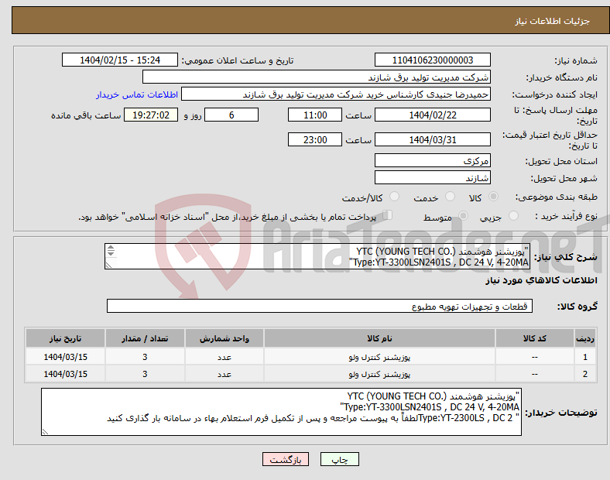
Task: Click row 1 unit عدد
Action: (224, 357)
